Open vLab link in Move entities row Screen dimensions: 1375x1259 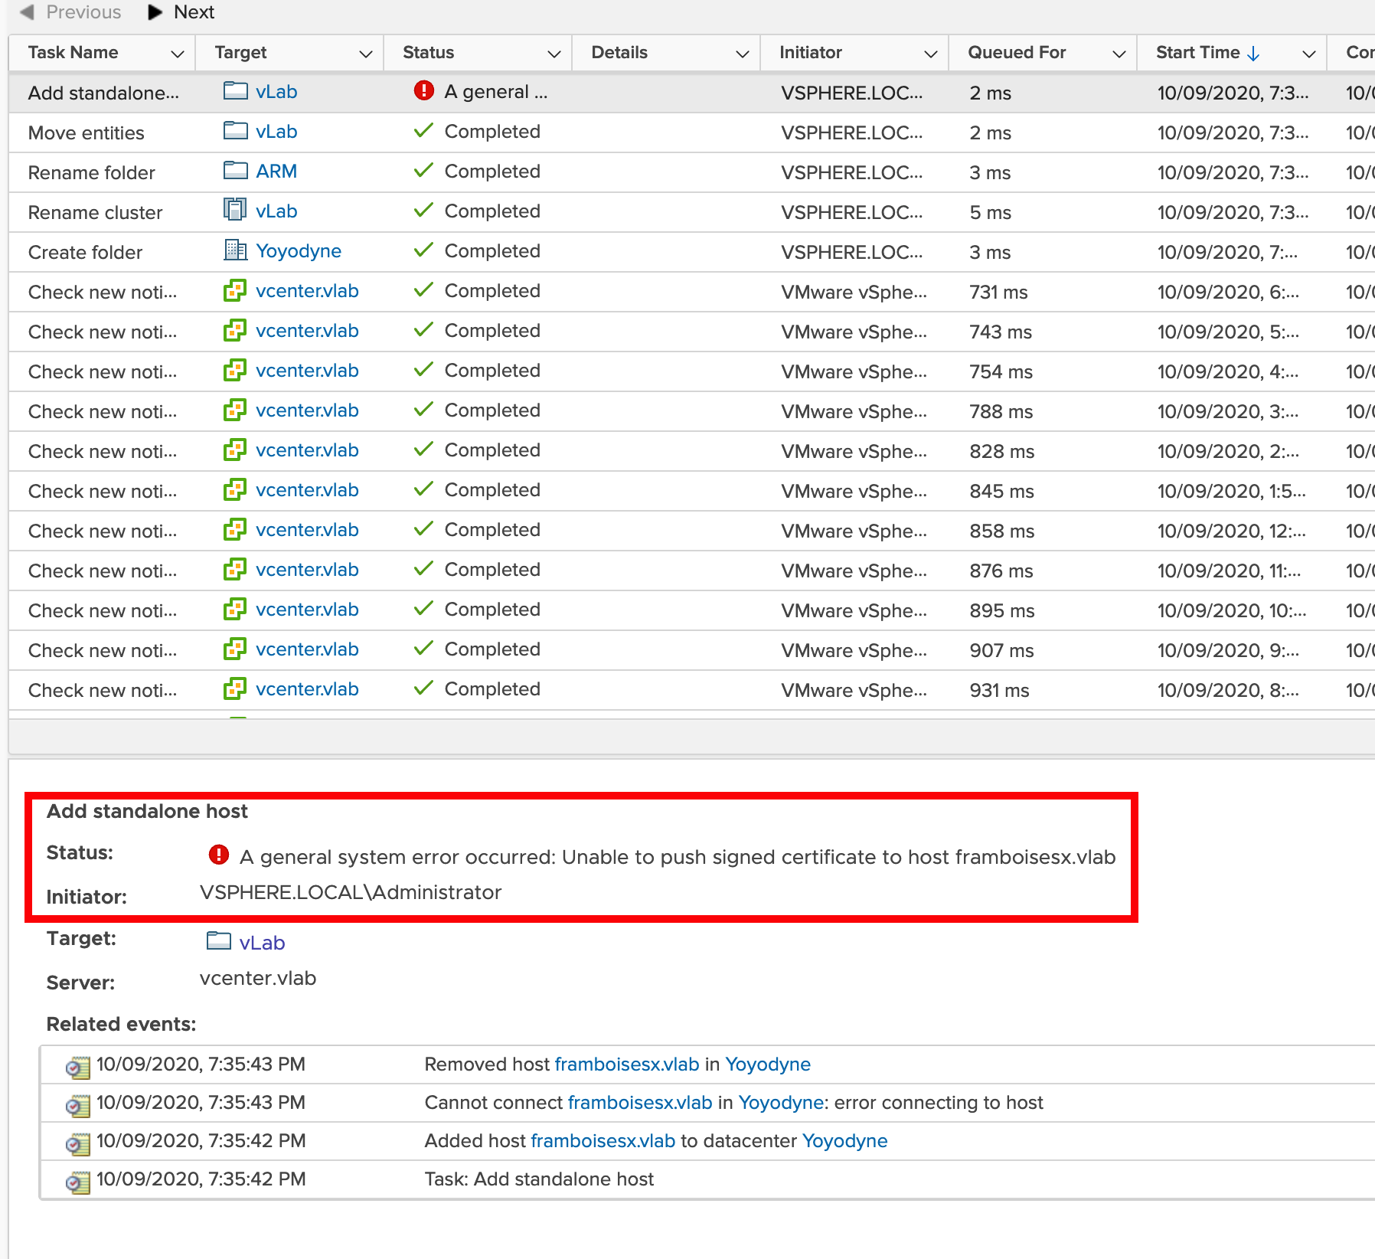[x=276, y=132]
